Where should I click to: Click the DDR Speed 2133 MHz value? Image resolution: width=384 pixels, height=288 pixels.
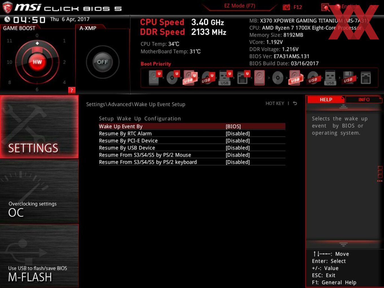209,32
